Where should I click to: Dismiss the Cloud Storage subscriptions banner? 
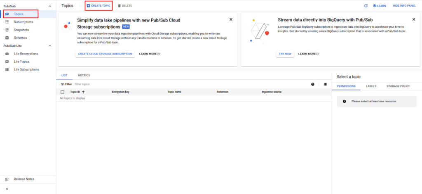click(x=231, y=19)
